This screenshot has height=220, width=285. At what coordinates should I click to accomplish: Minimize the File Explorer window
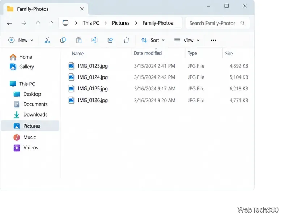click(209, 6)
